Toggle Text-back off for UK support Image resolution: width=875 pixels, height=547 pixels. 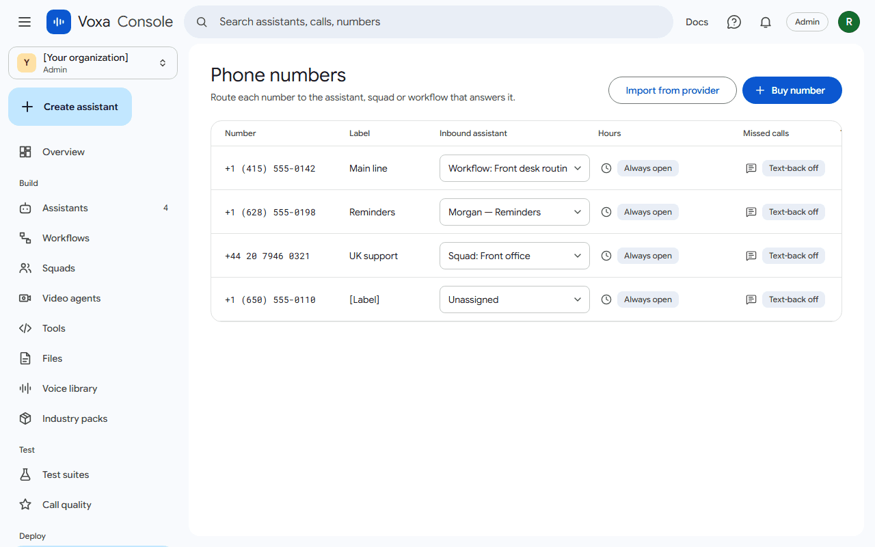pyautogui.click(x=794, y=256)
